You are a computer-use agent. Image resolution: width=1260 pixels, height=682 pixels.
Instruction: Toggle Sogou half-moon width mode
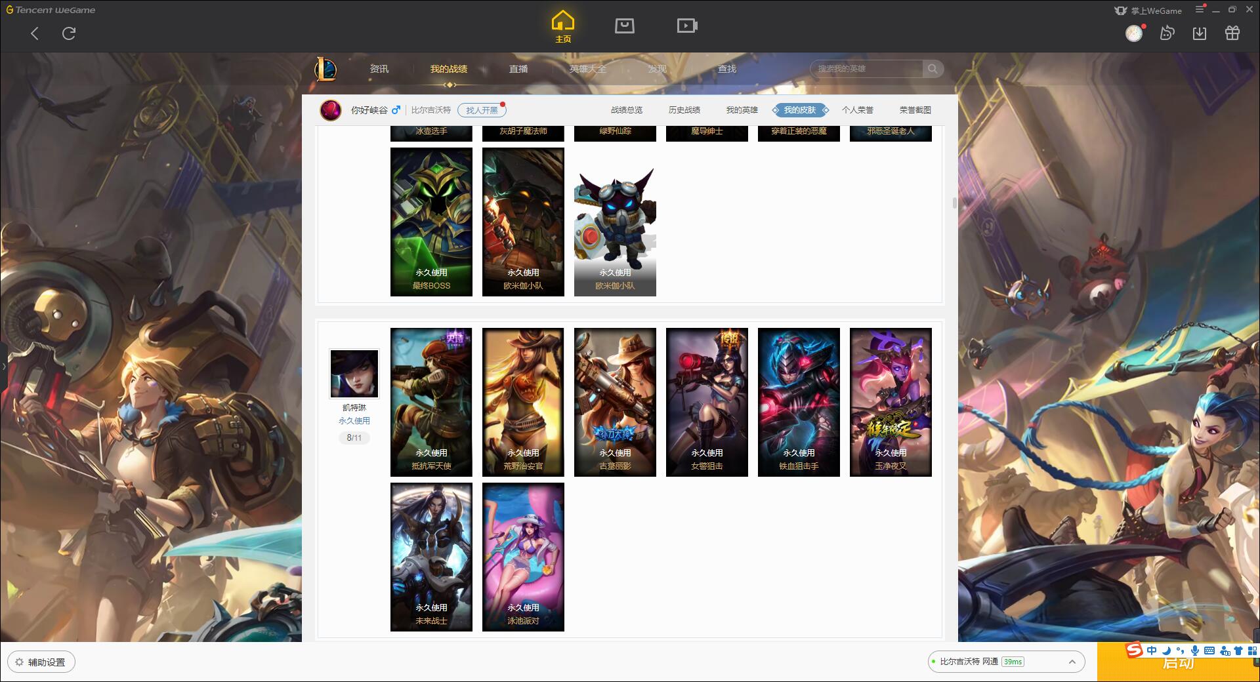(x=1166, y=651)
